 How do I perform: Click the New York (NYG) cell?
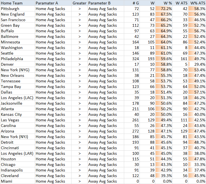click(18, 70)
